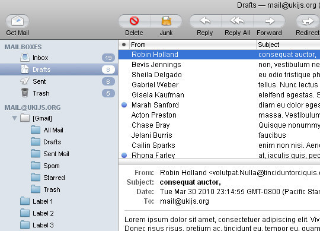Select the message from Gisela Kaufman

click(219, 95)
